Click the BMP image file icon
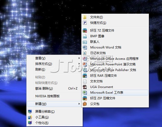 pos(85,36)
